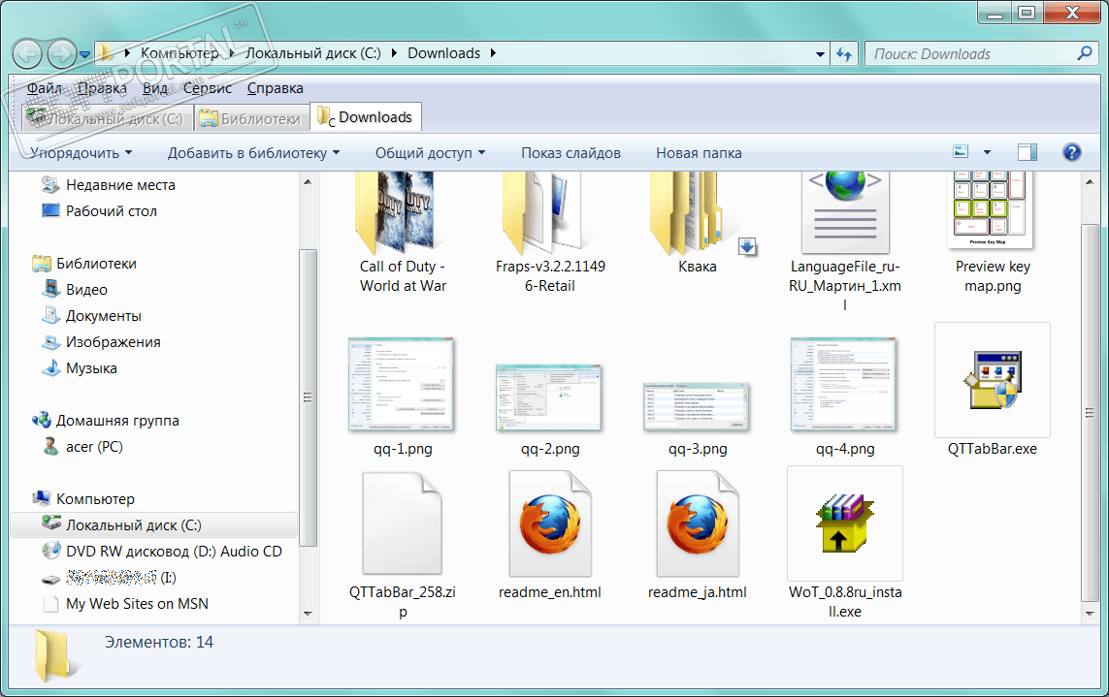Click navigation pane scroll up arrow
1109x697 pixels.
click(308, 181)
